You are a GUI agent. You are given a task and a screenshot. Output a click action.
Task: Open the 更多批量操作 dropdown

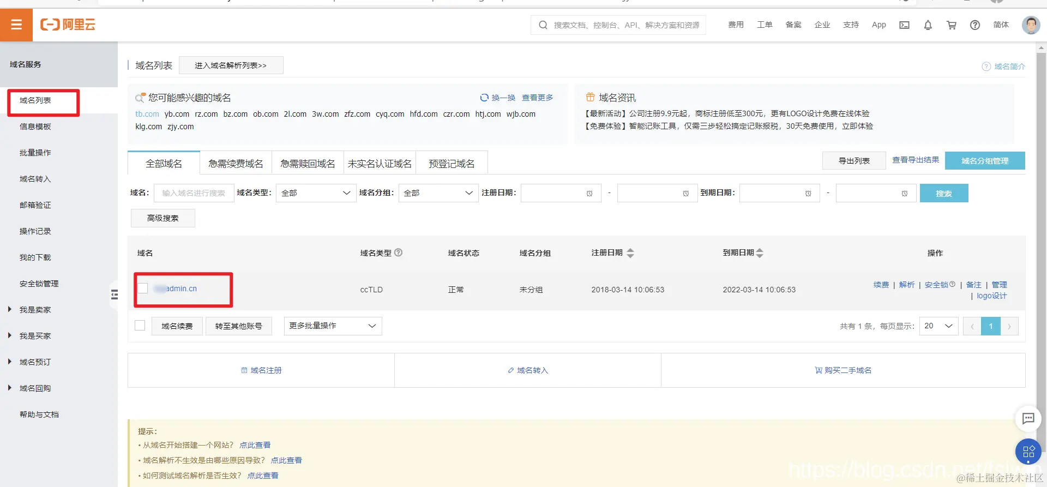pyautogui.click(x=333, y=326)
